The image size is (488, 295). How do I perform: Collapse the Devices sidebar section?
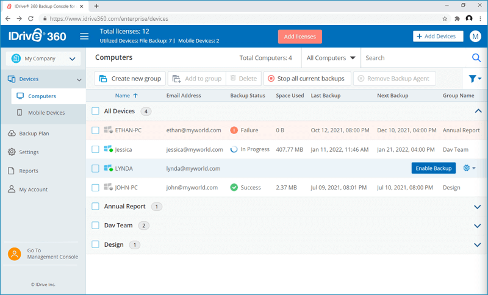79,80
